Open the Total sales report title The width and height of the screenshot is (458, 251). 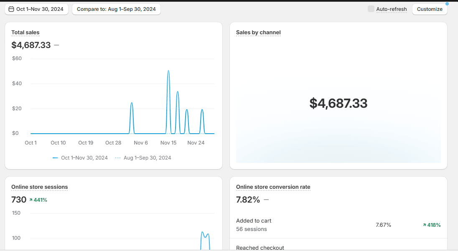click(x=25, y=33)
